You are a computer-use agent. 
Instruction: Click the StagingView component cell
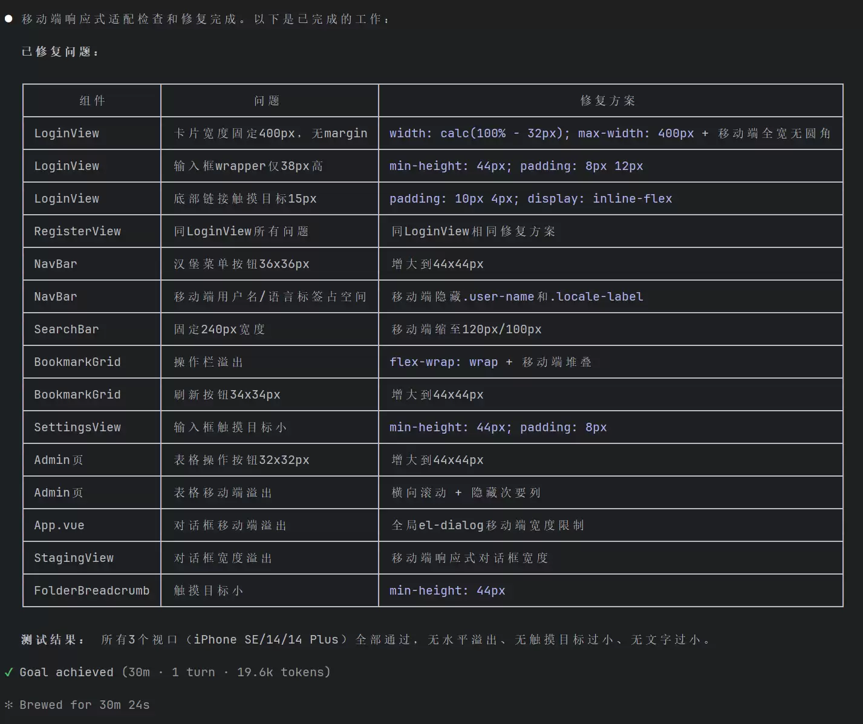pos(92,558)
